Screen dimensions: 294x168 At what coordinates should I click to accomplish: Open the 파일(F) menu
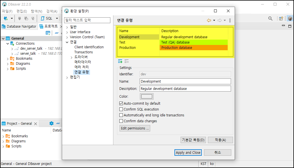(x=7, y=11)
